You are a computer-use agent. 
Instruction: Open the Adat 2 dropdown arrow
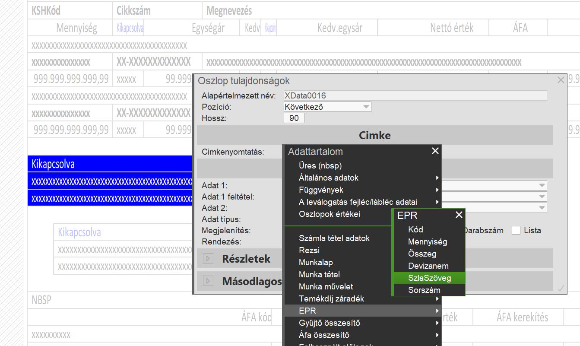coord(542,208)
